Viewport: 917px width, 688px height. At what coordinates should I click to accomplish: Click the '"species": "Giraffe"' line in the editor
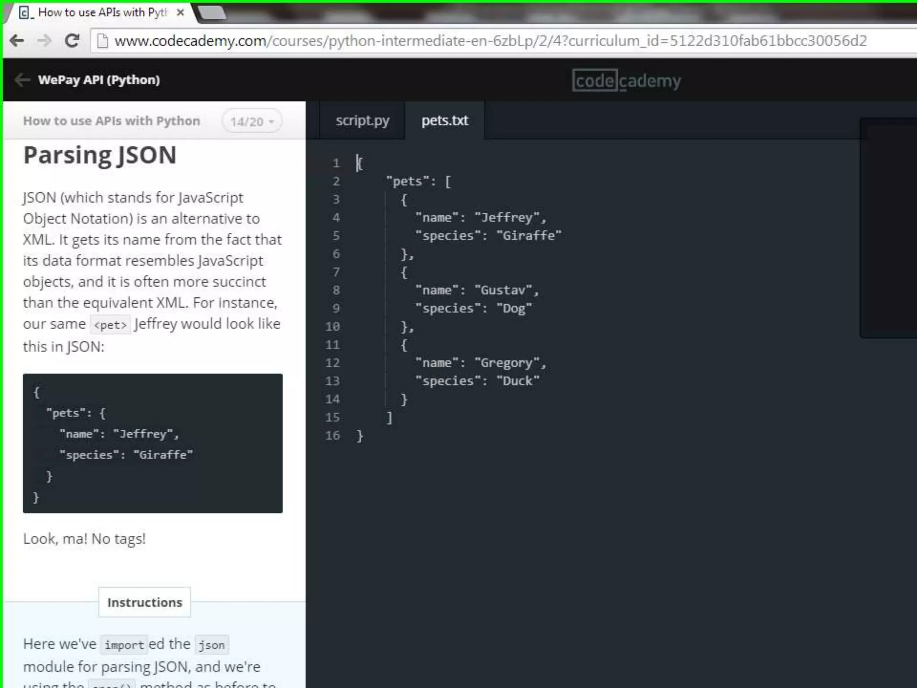488,236
